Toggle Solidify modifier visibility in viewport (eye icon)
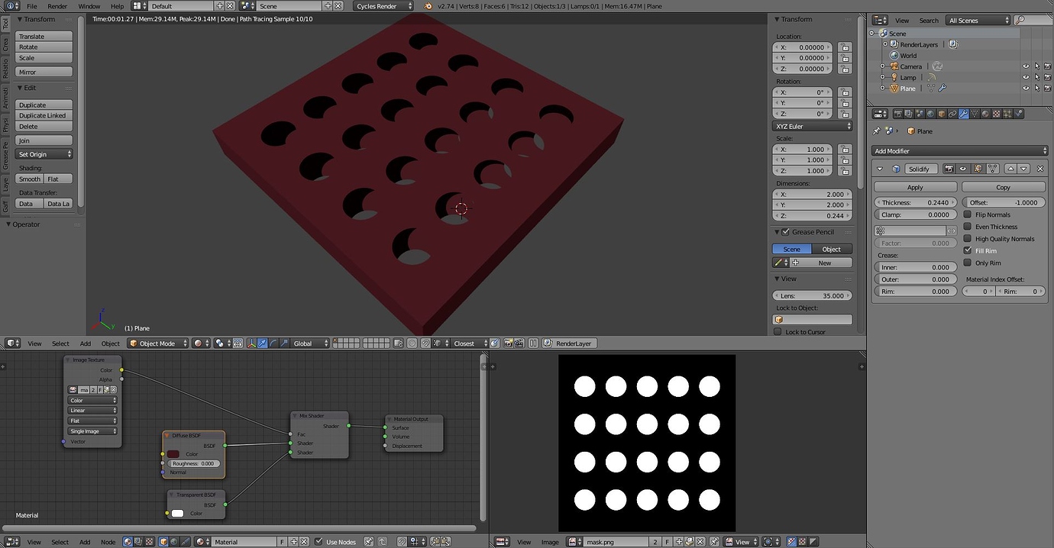 [963, 169]
